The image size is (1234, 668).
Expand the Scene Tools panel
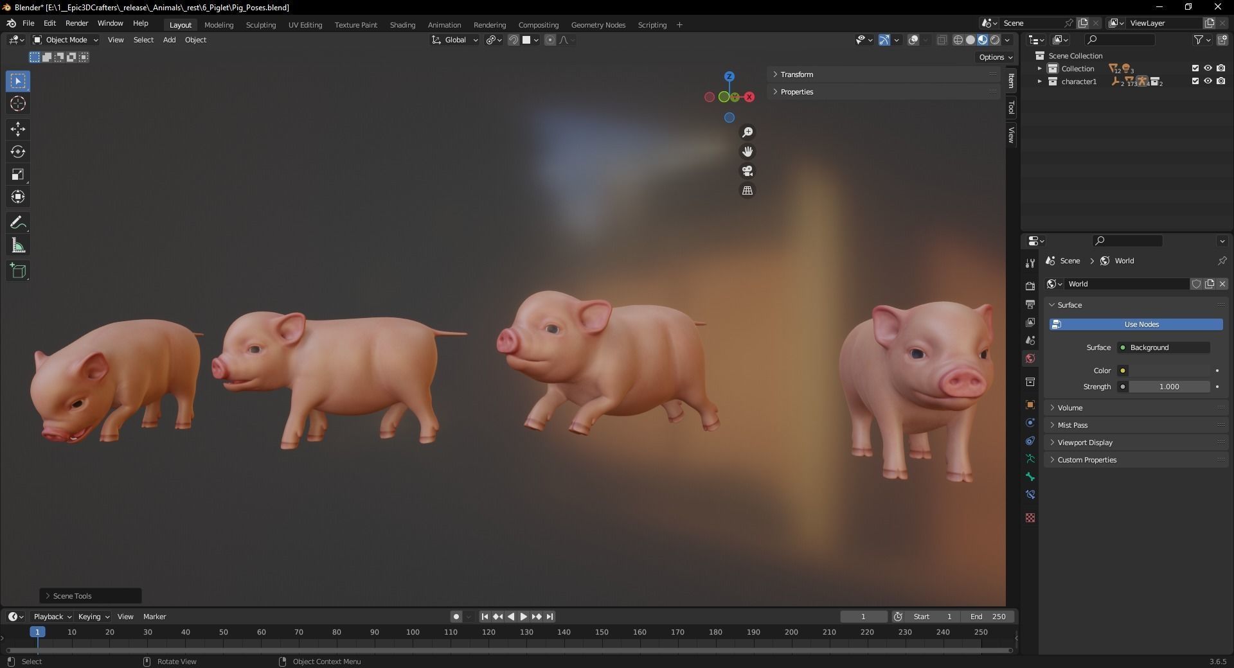(91, 596)
